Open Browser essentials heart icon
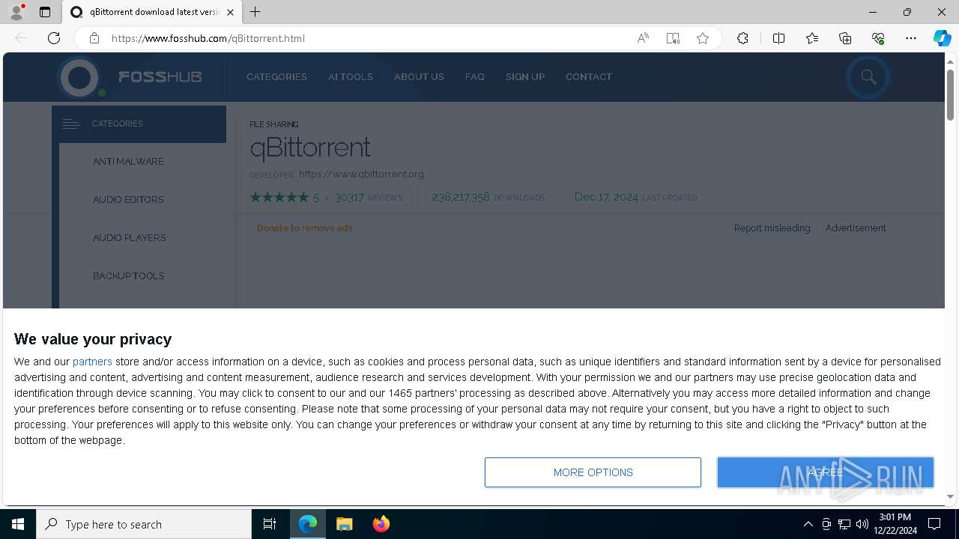This screenshot has height=539, width=959. point(878,38)
